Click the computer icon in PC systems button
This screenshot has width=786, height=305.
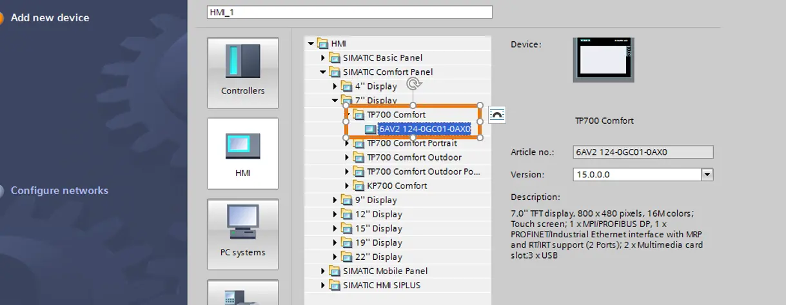coord(242,223)
